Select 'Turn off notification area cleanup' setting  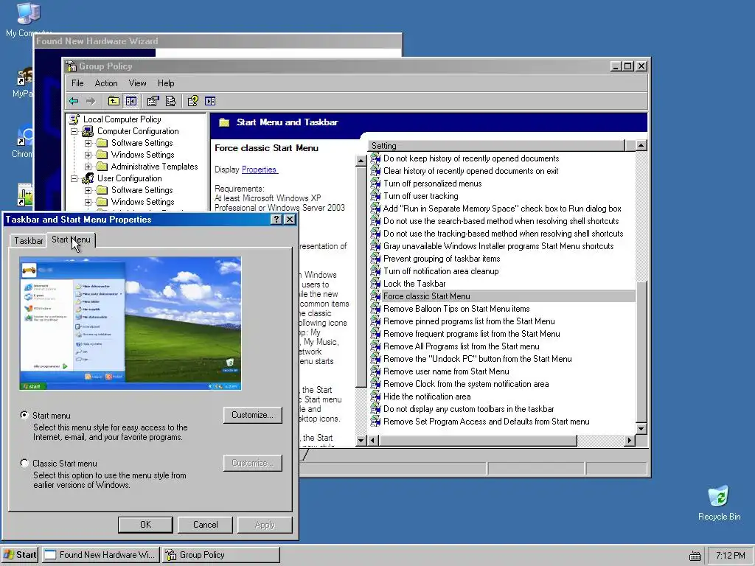pos(441,271)
